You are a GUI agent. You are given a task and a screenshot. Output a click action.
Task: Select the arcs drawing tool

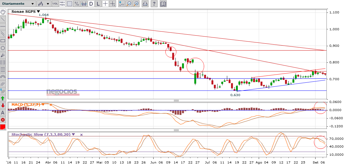(x=3, y=77)
